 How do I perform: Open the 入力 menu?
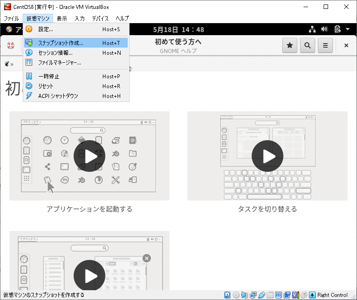click(x=80, y=18)
